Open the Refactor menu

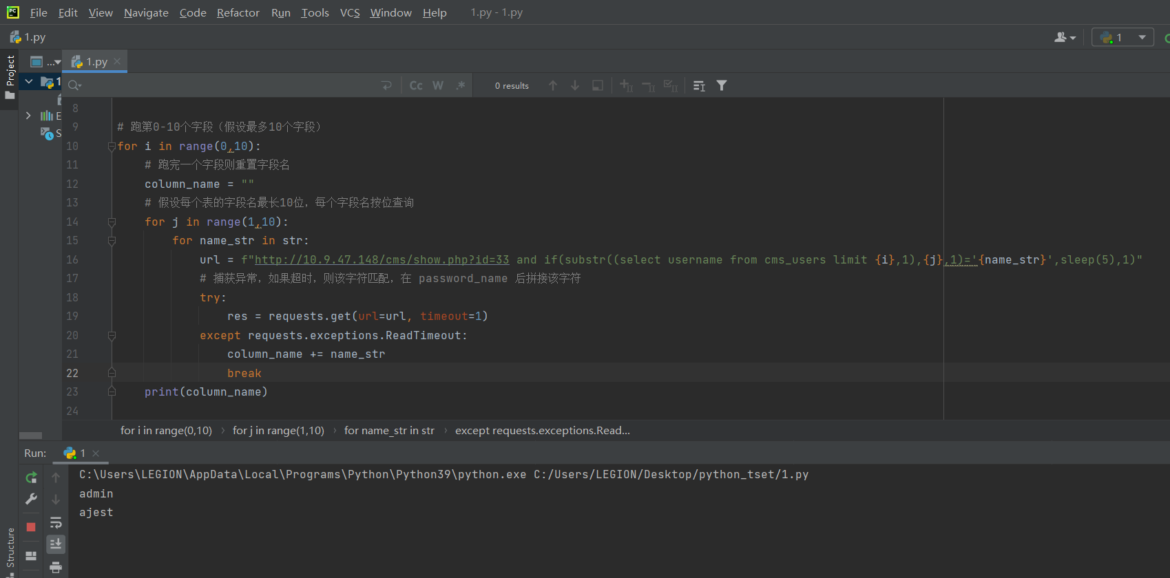click(x=238, y=12)
